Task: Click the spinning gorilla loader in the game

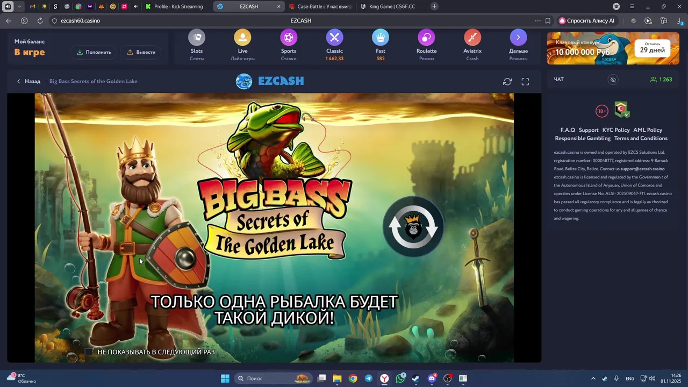Action: point(413,227)
